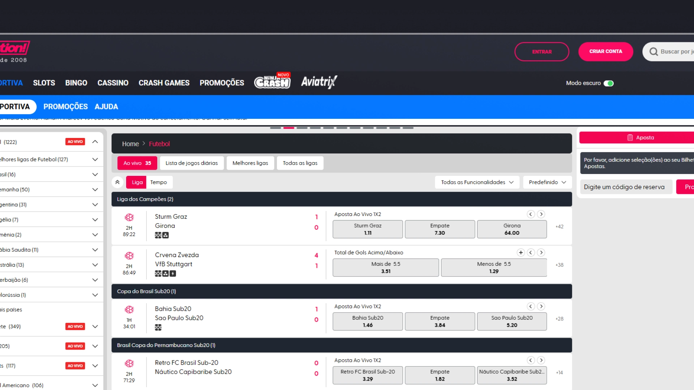Click soccer ball icon for Retro FC match
The height and width of the screenshot is (390, 694).
129,363
